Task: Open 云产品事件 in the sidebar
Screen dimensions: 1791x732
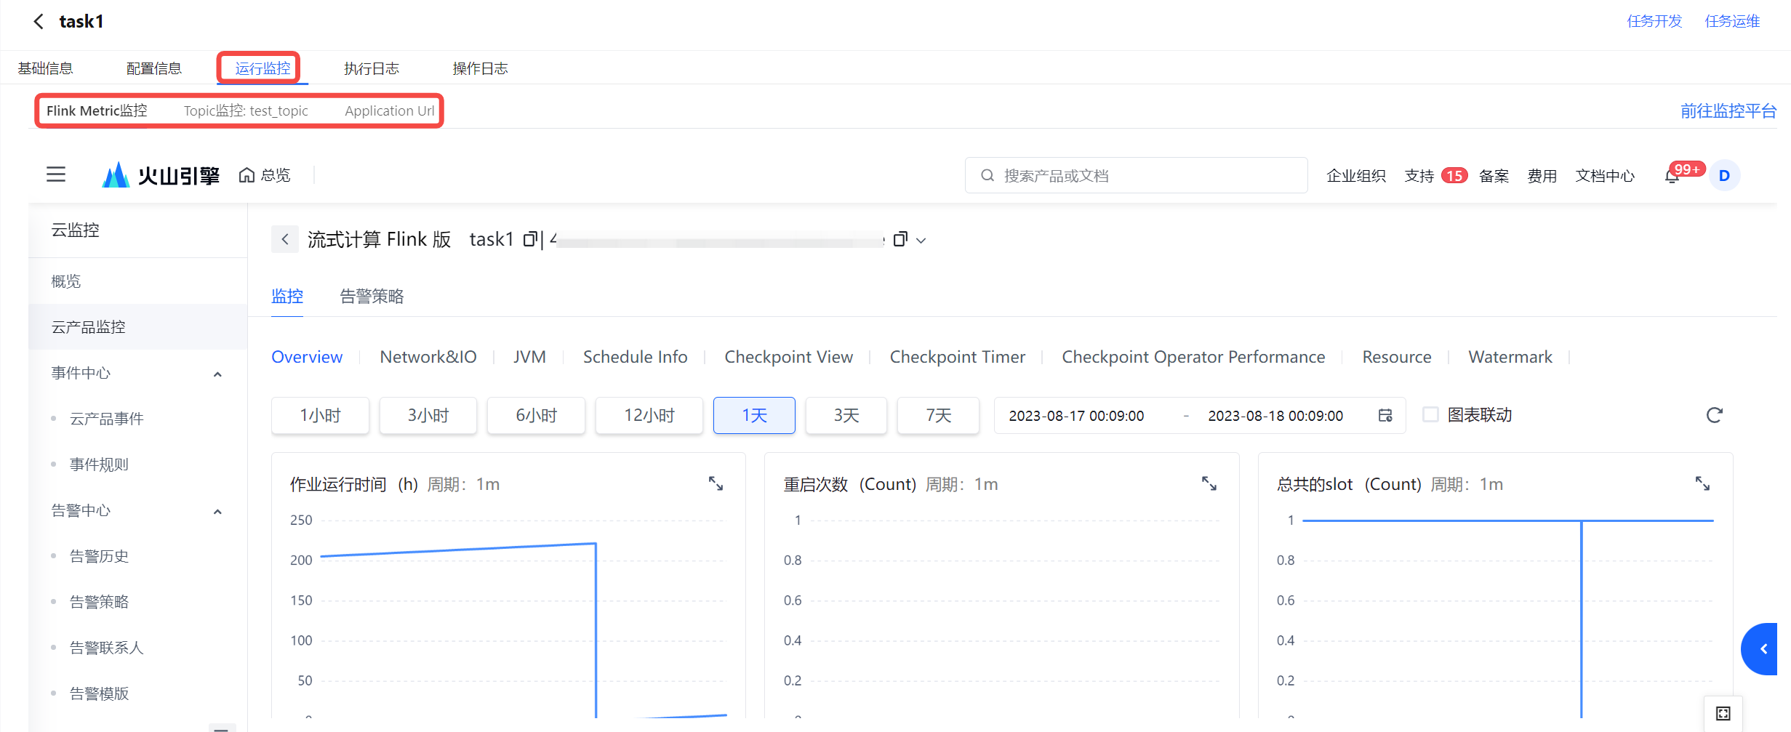Action: click(106, 419)
